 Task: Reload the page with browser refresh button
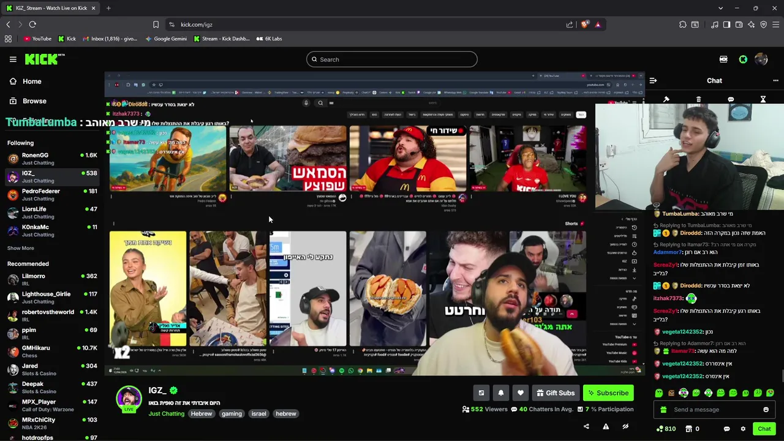click(32, 24)
